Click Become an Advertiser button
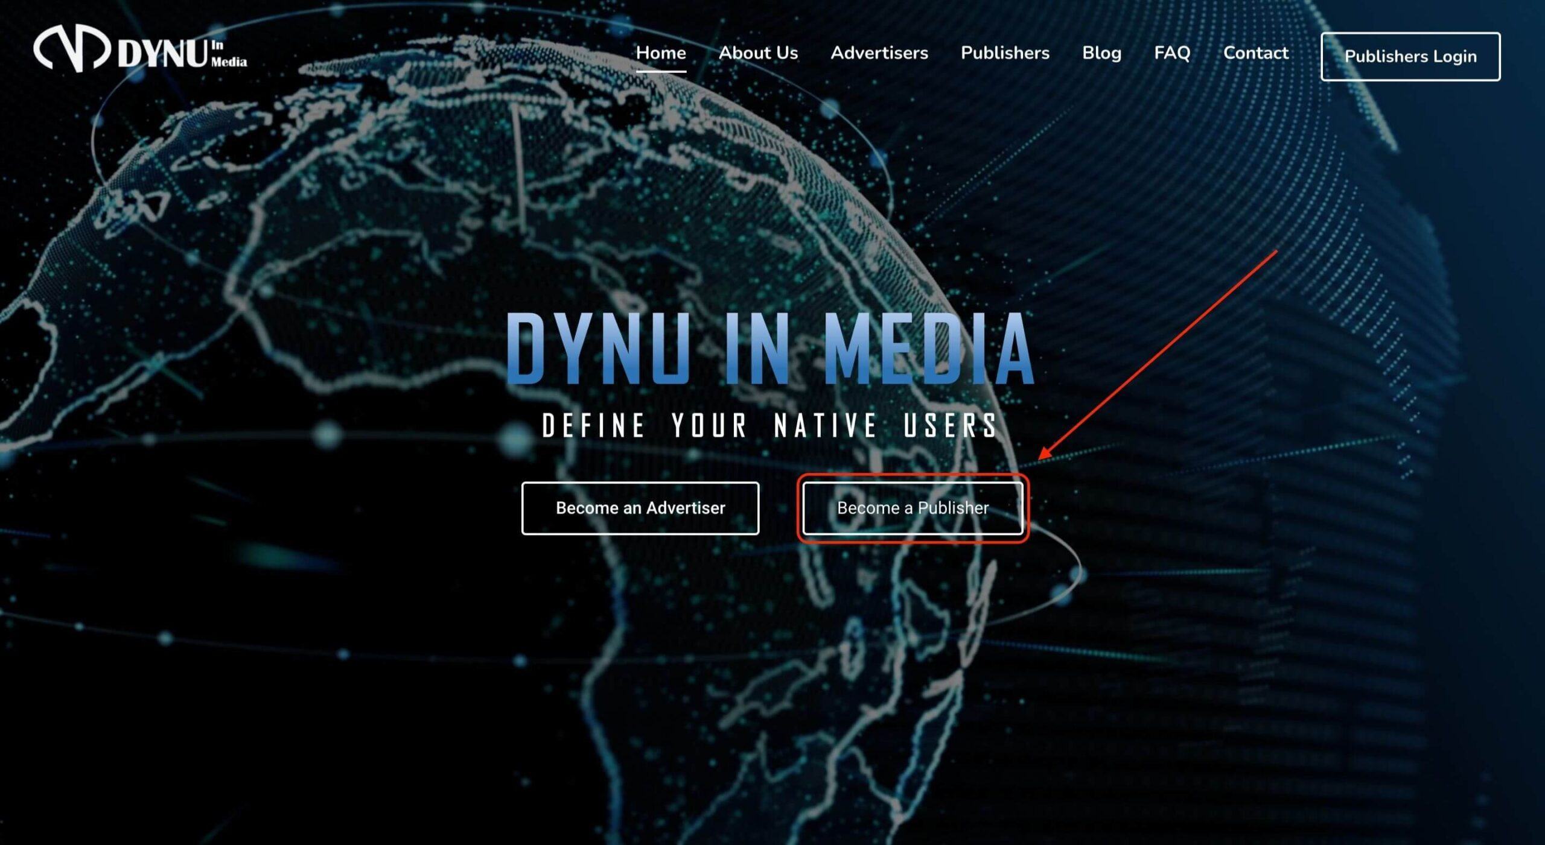 pos(640,508)
